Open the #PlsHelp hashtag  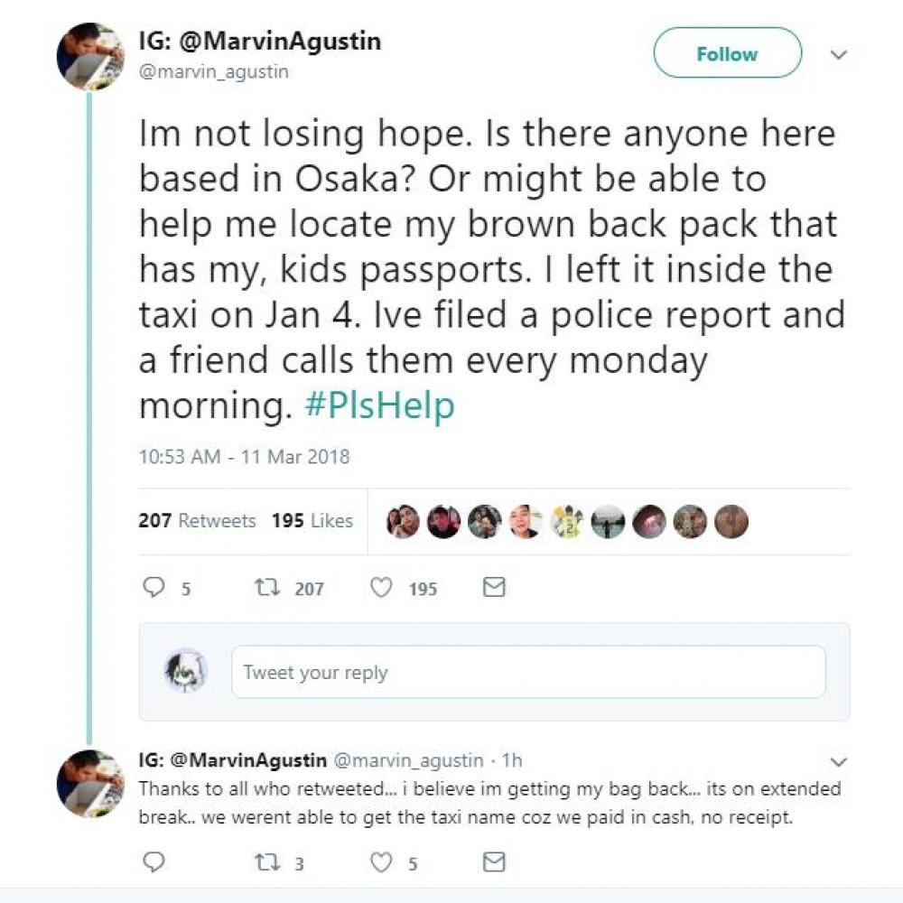[380, 406]
